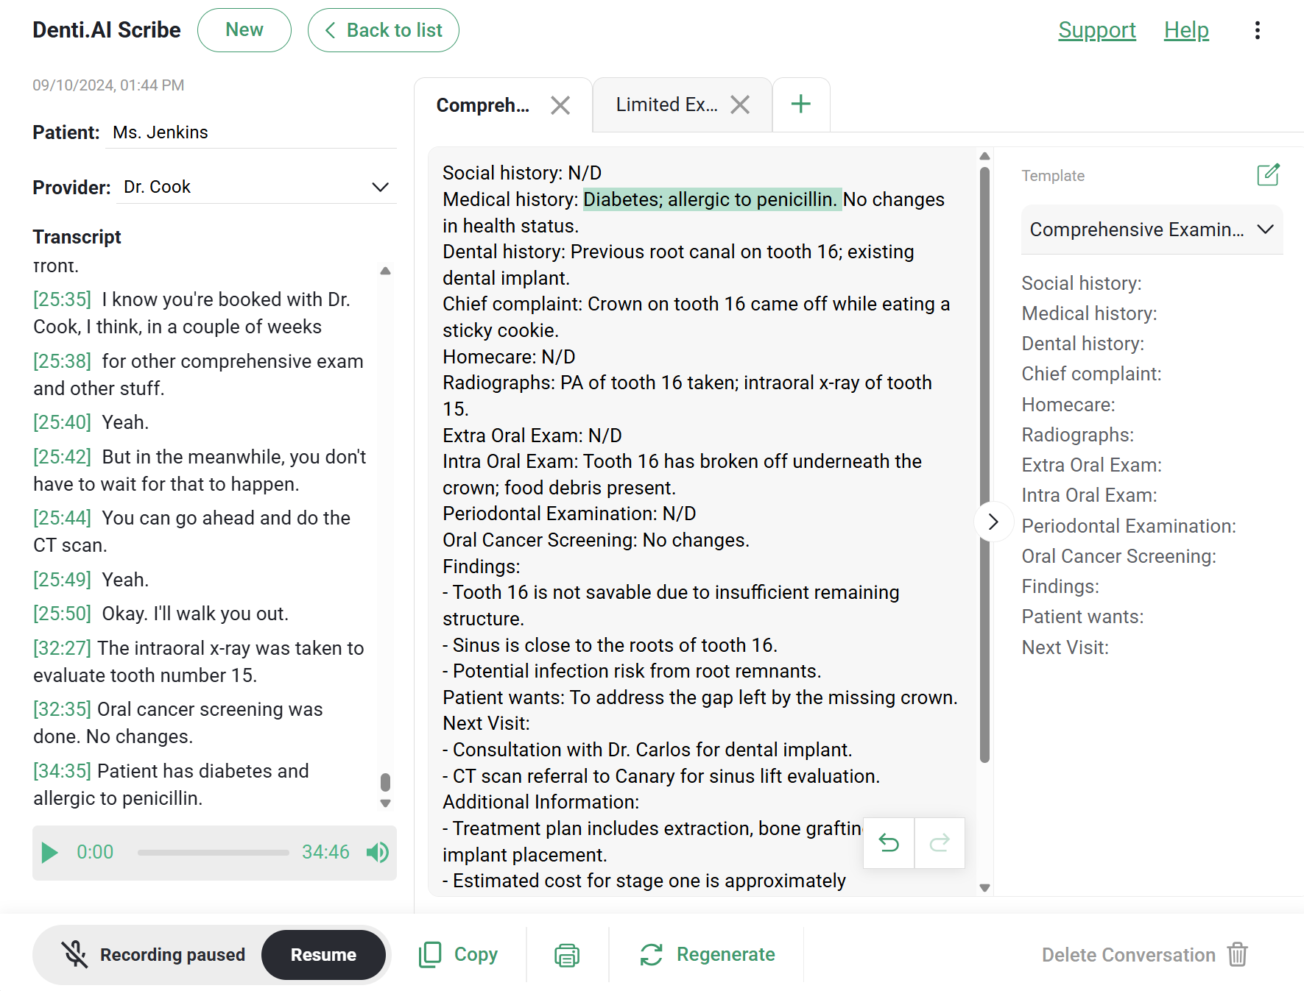Redo the last note edit
Screen dimensions: 1304x991
click(x=940, y=843)
